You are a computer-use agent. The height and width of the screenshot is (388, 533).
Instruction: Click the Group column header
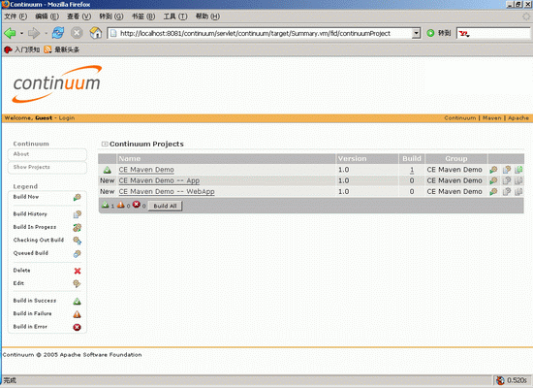point(456,159)
